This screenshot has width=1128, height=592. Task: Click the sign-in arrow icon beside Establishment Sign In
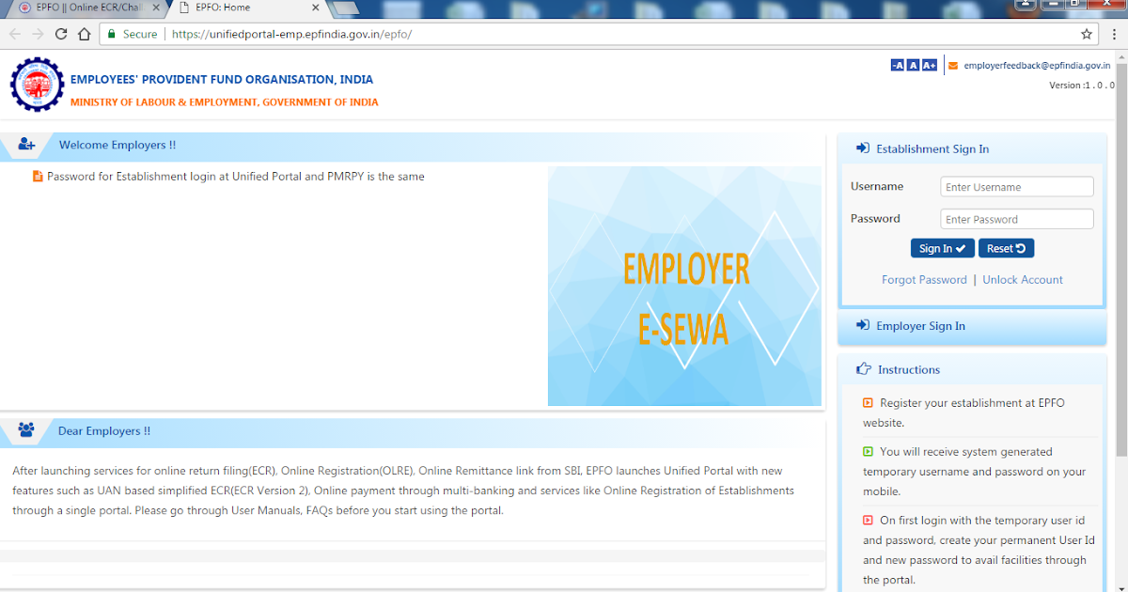point(862,148)
